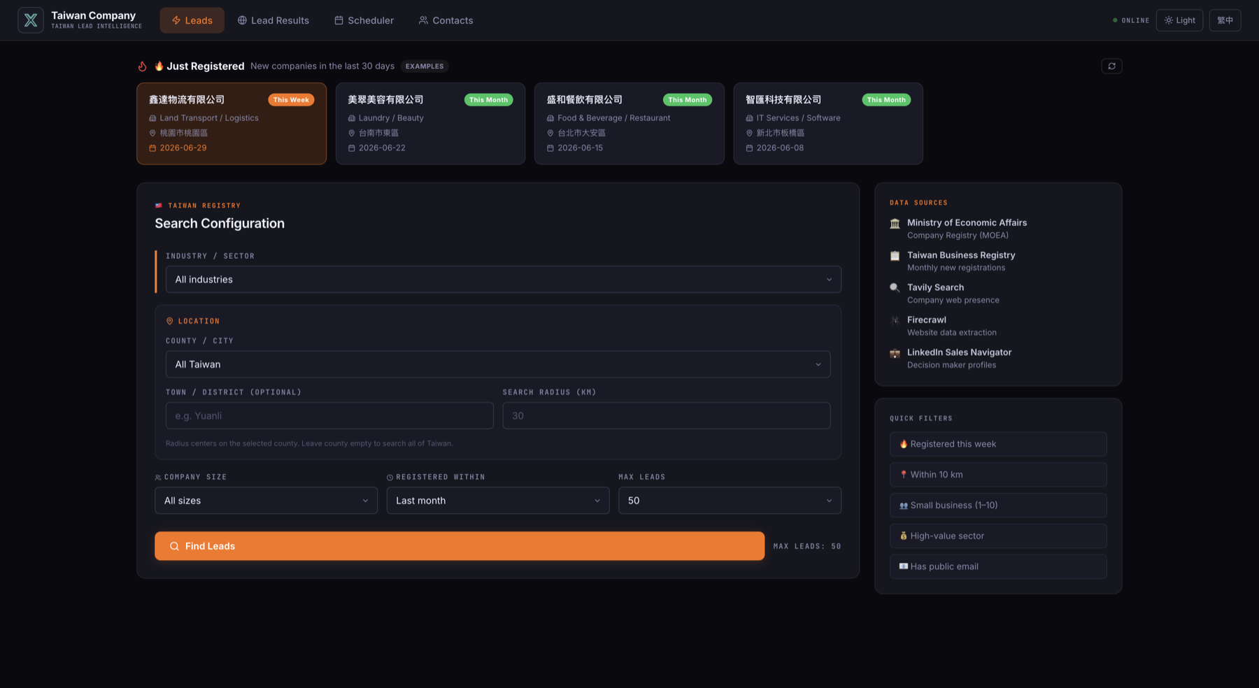Open the 智匯科技有限公司 company card
The image size is (1259, 688).
tap(828, 124)
